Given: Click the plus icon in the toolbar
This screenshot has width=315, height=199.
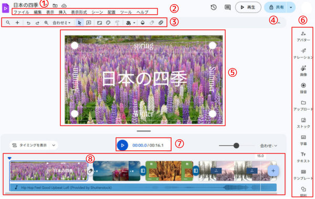Looking at the screenshot, I should (x=17, y=23).
